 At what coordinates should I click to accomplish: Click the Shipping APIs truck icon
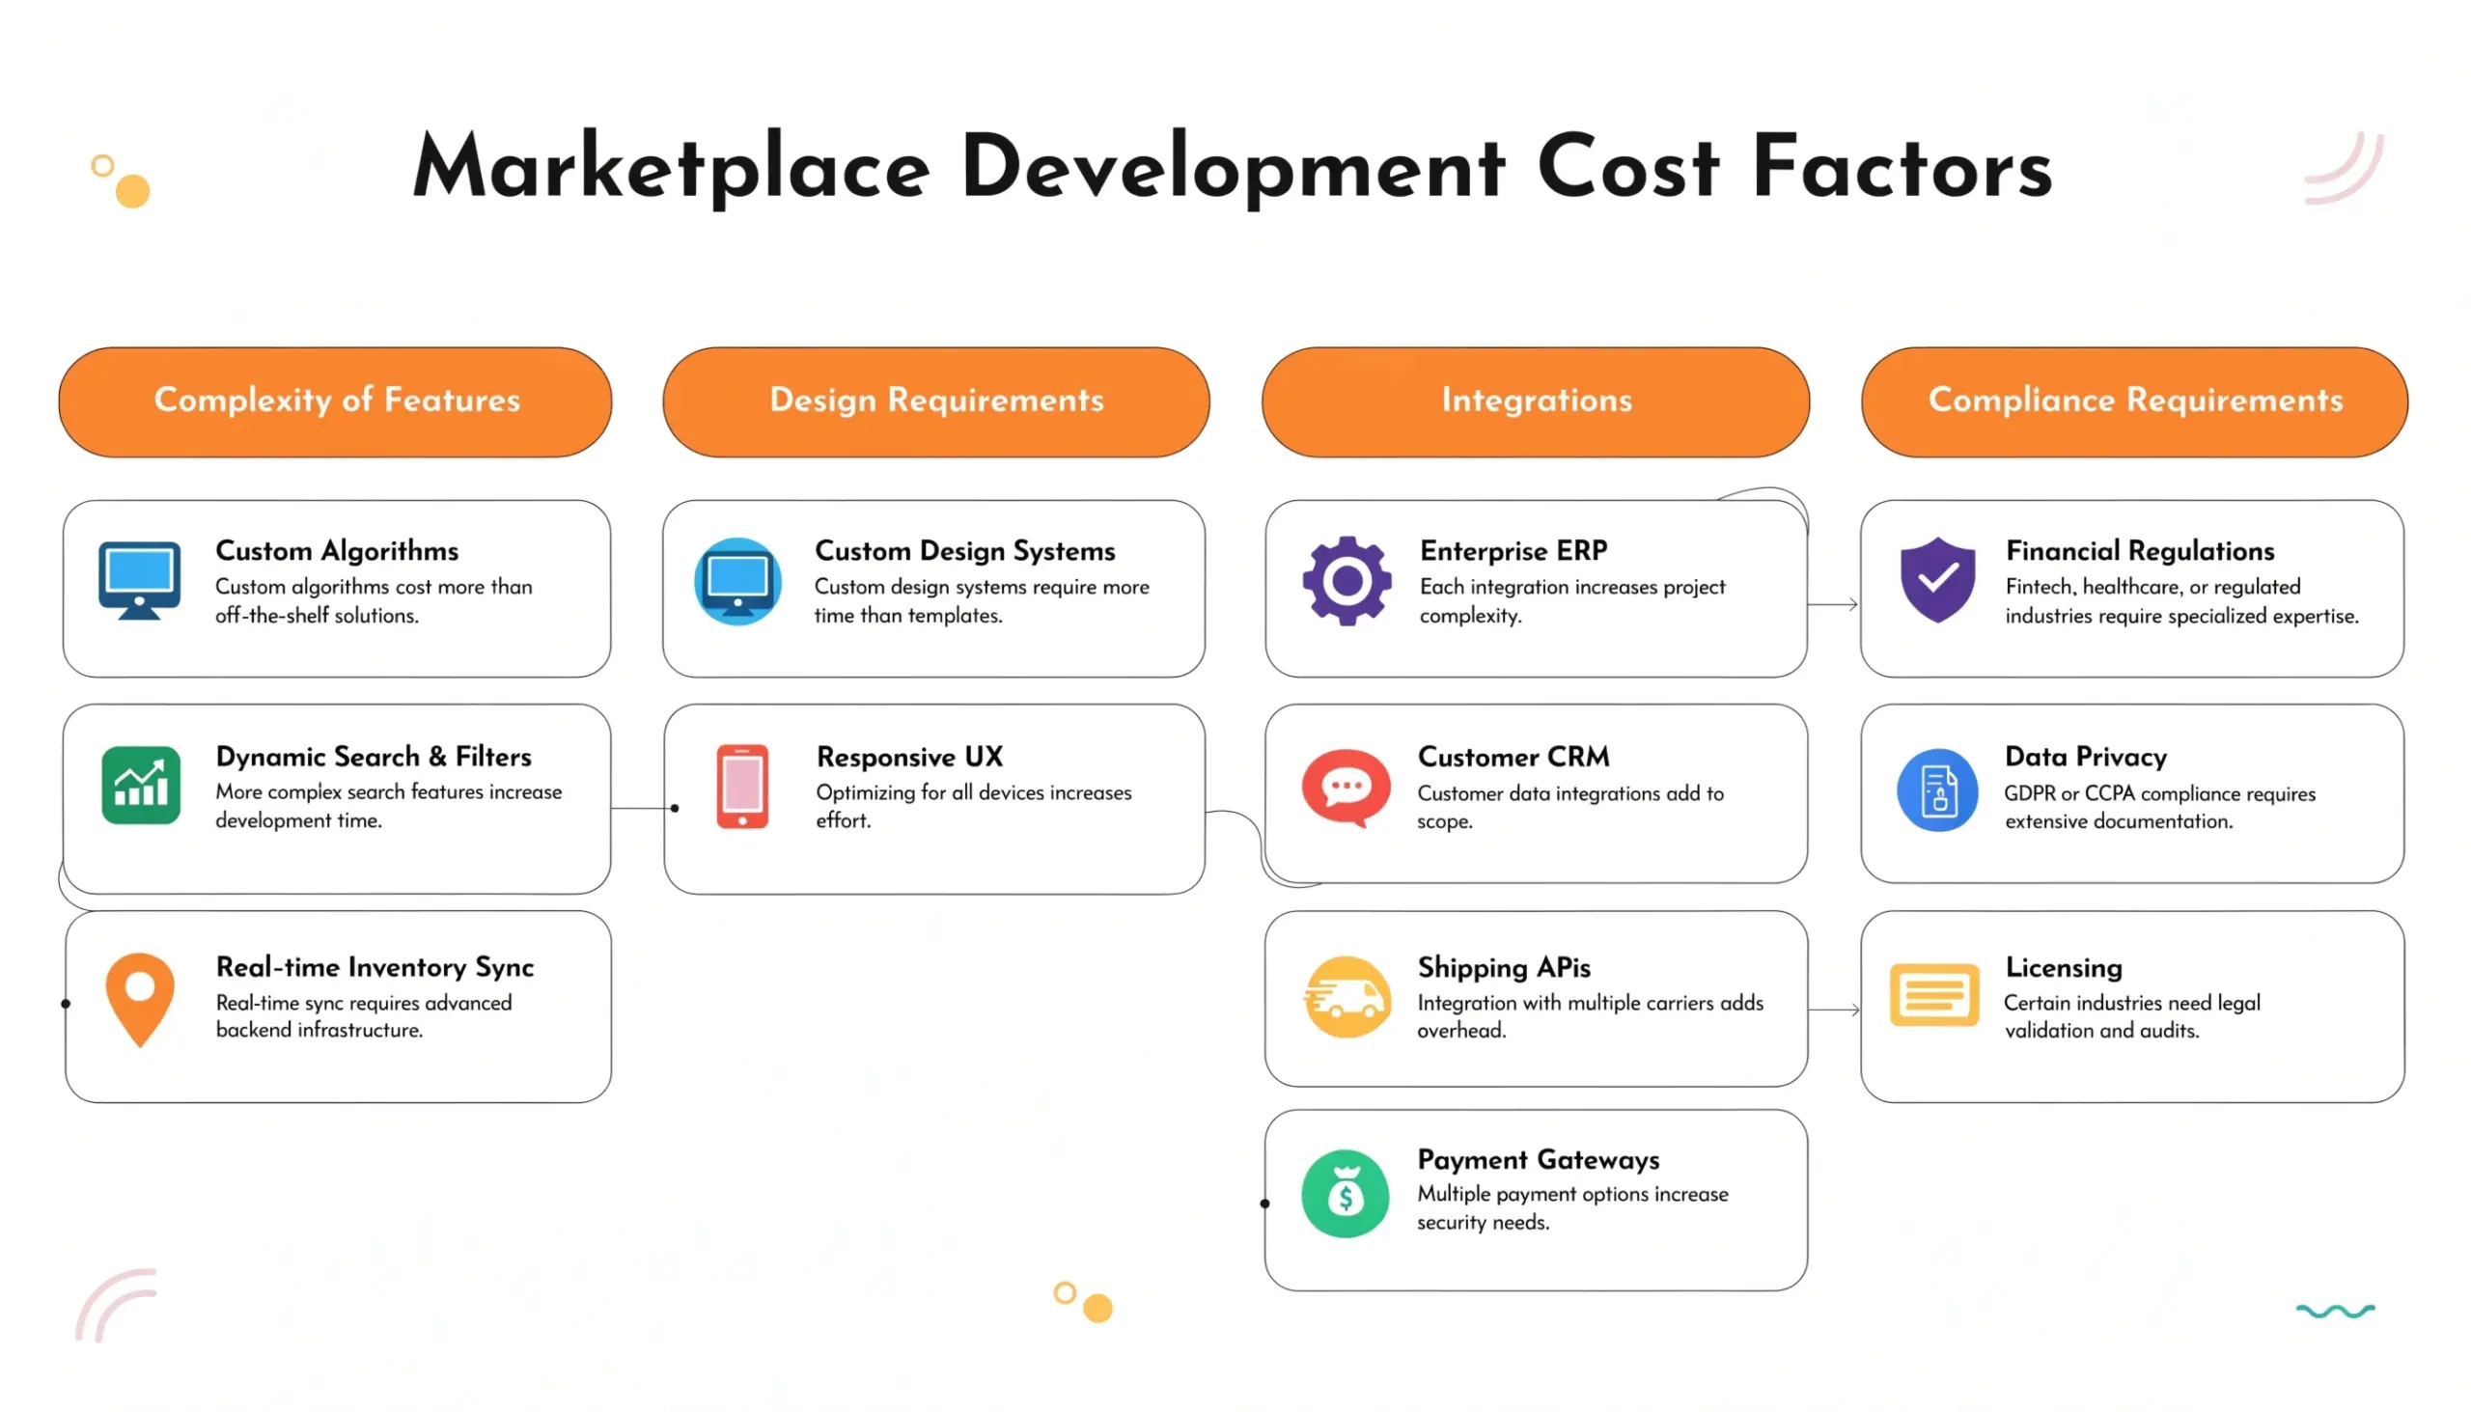(1346, 999)
